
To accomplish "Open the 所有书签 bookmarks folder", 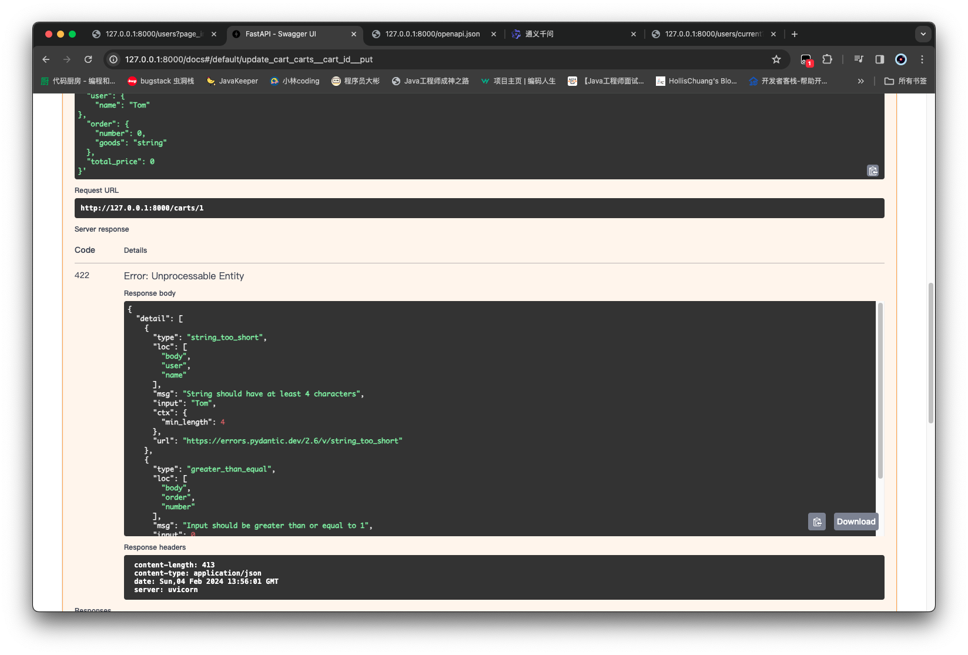I will pyautogui.click(x=906, y=81).
